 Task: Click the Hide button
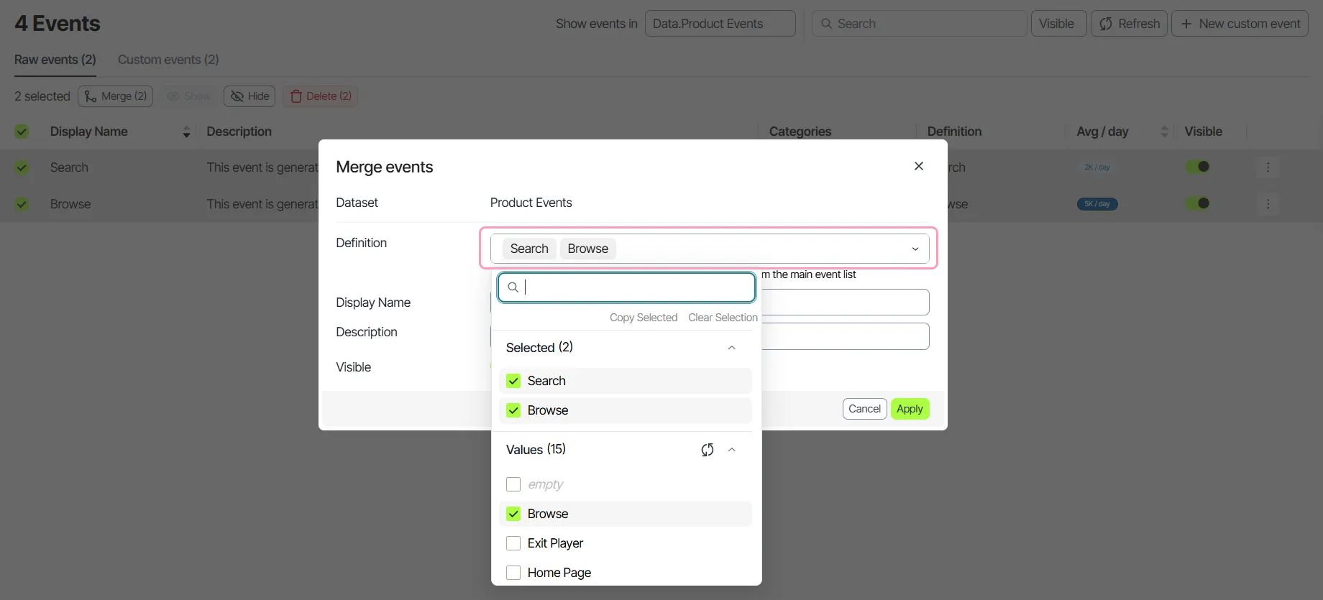click(250, 96)
